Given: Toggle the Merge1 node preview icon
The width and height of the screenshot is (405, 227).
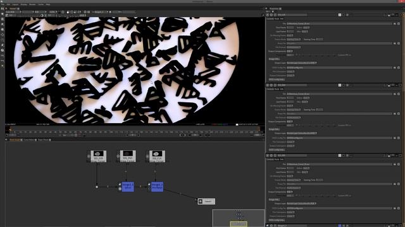Looking at the screenshot, I should (120, 184).
